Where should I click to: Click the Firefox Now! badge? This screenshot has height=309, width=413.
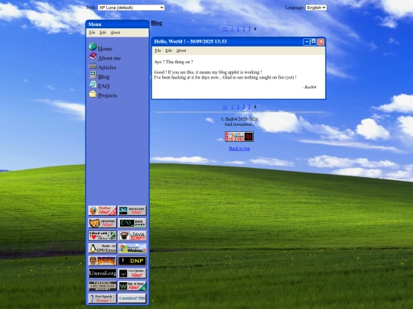coord(102,211)
